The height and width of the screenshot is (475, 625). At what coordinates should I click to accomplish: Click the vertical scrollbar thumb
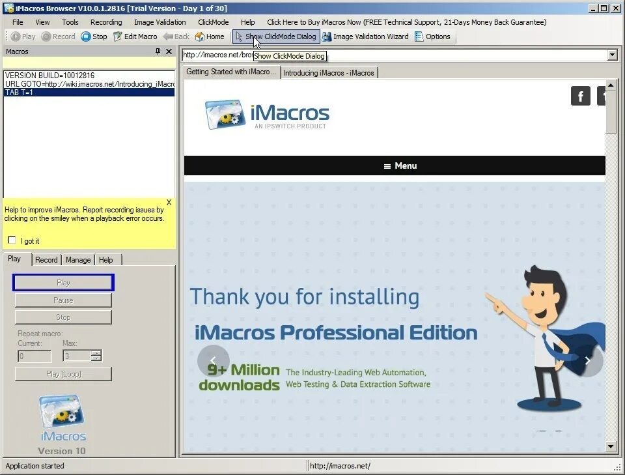(611, 111)
